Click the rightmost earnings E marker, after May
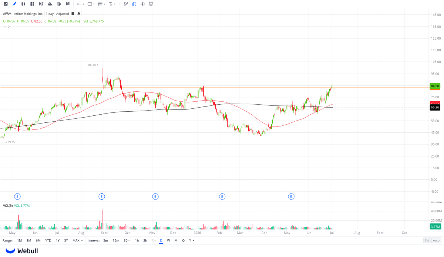Viewport: 444px width, 257px height. (291, 197)
